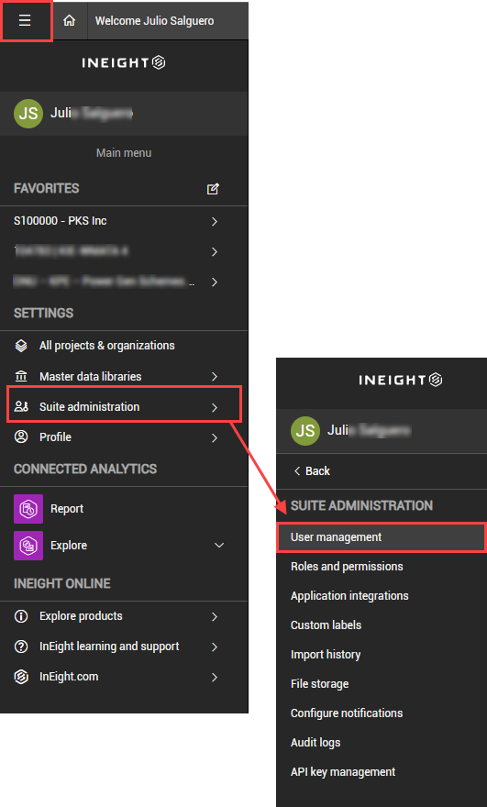Expand Suite administration chevron

(215, 407)
